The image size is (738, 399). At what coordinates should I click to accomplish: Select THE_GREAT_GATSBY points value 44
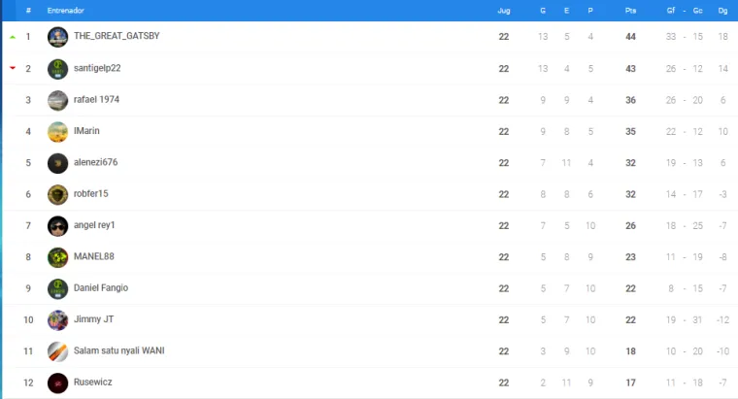coord(630,37)
